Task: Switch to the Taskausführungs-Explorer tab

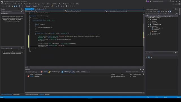Action: pyautogui.click(x=31, y=94)
